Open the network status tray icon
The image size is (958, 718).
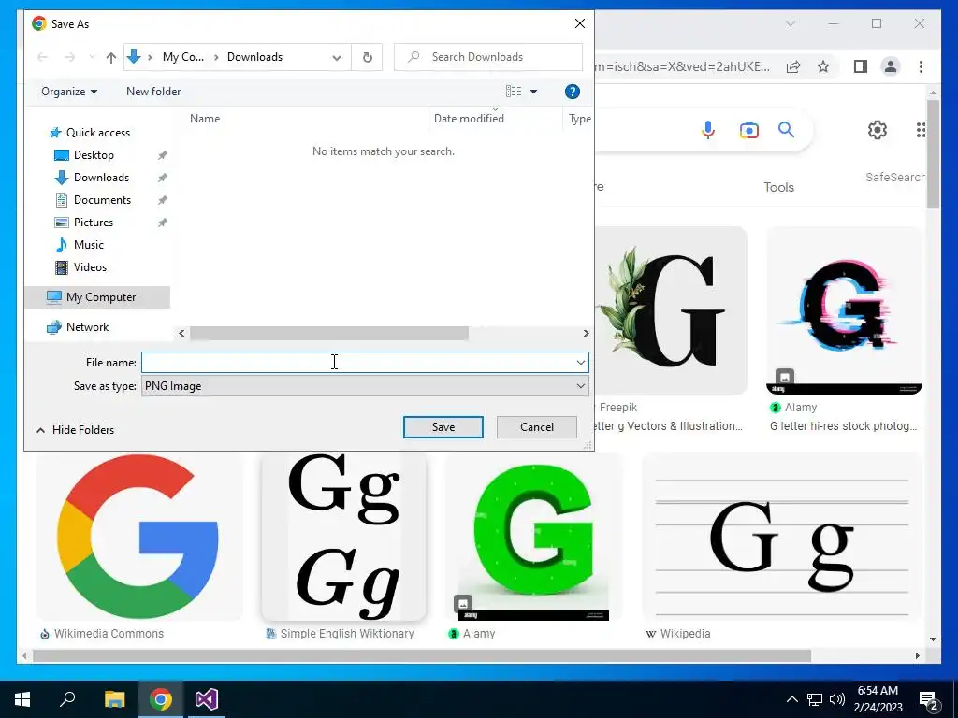pyautogui.click(x=815, y=699)
